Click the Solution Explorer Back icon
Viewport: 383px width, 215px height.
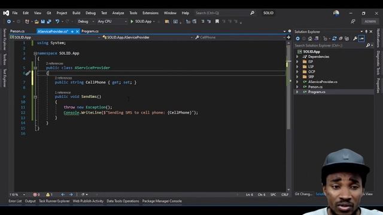tap(298, 38)
